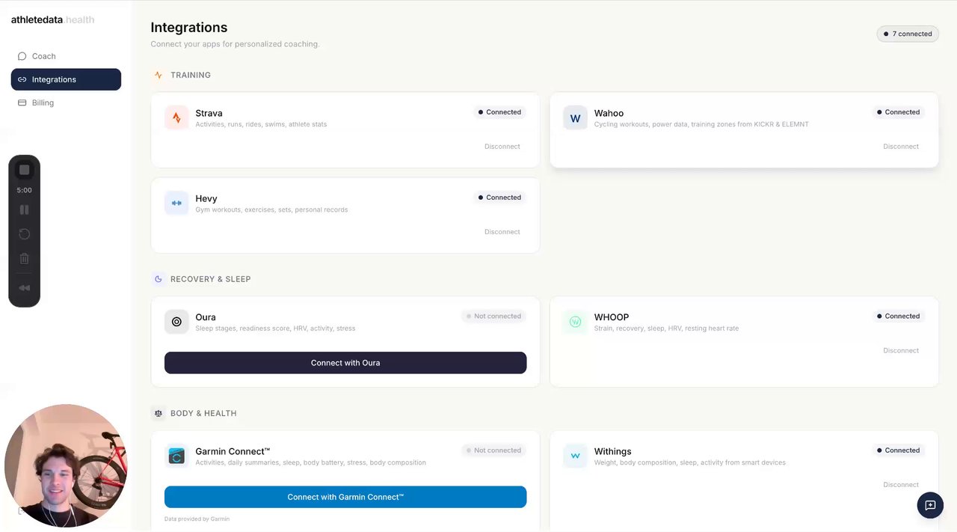
Task: Disconnect the Strava integration
Action: point(502,147)
